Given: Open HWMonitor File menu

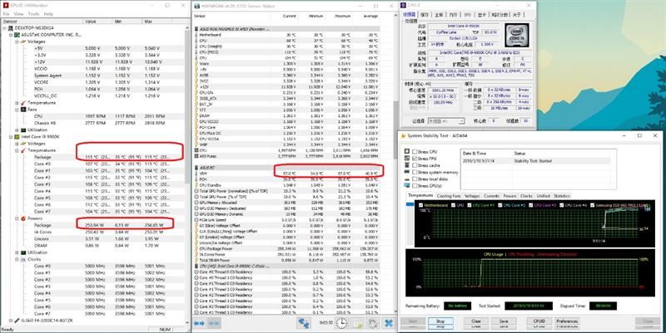Looking at the screenshot, I should point(6,14).
